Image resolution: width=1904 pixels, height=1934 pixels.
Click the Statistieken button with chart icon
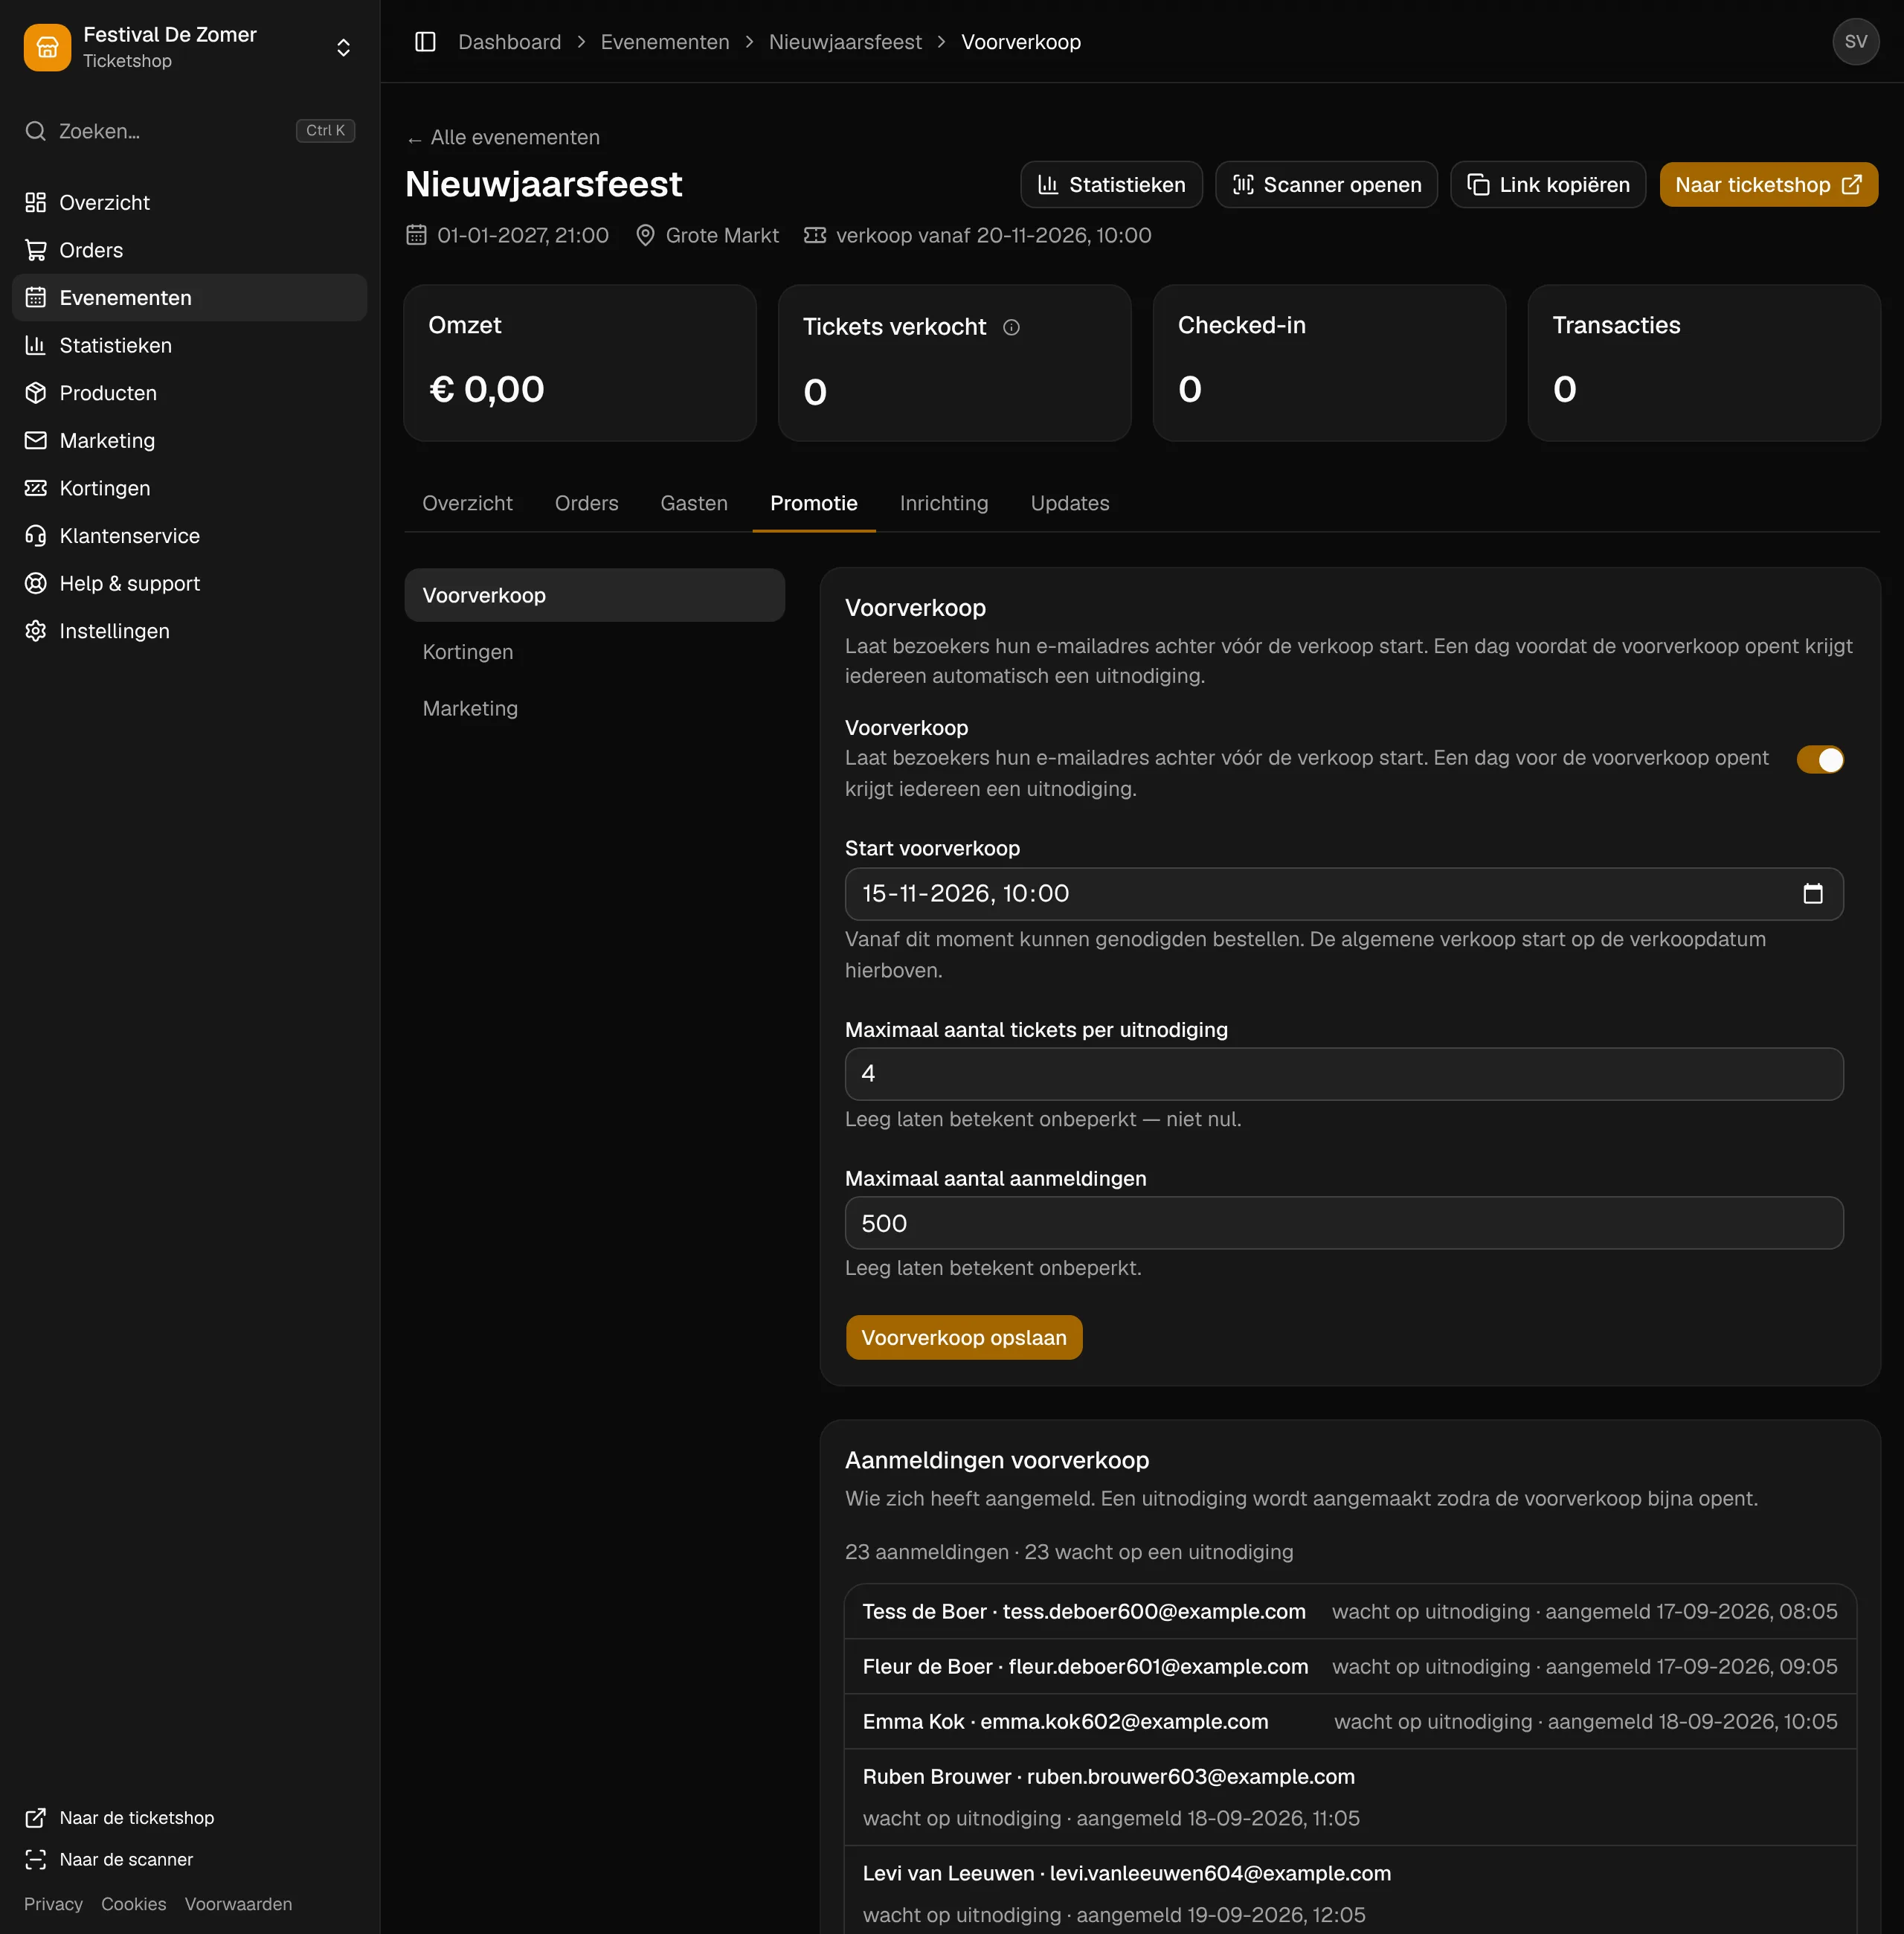pos(1111,185)
